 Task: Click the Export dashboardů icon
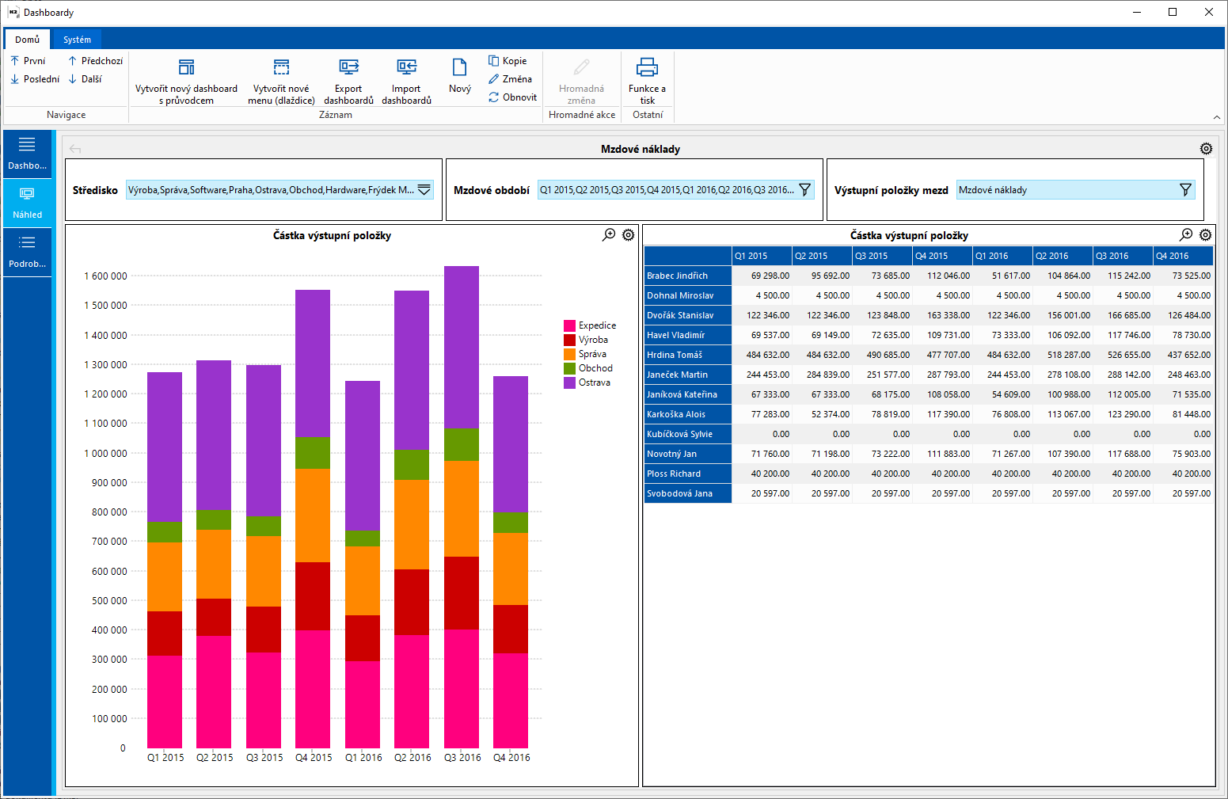point(348,67)
